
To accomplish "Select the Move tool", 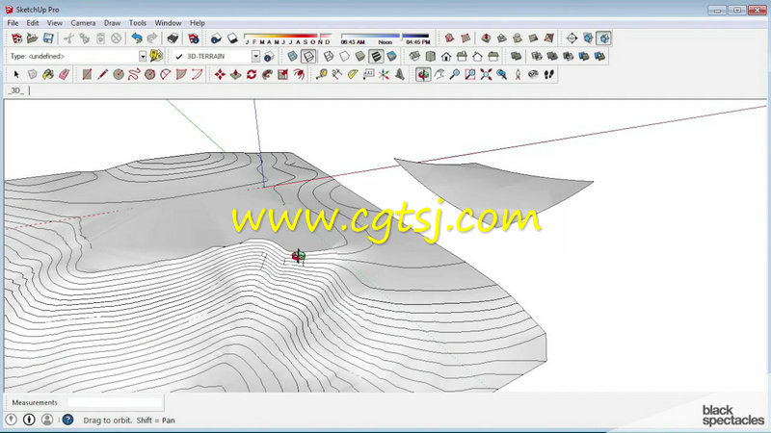I will point(220,74).
